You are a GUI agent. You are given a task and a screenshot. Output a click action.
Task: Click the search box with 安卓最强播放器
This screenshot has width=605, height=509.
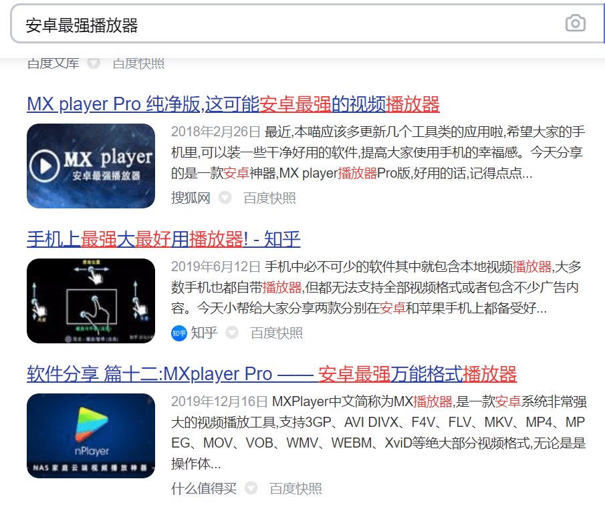tap(287, 25)
